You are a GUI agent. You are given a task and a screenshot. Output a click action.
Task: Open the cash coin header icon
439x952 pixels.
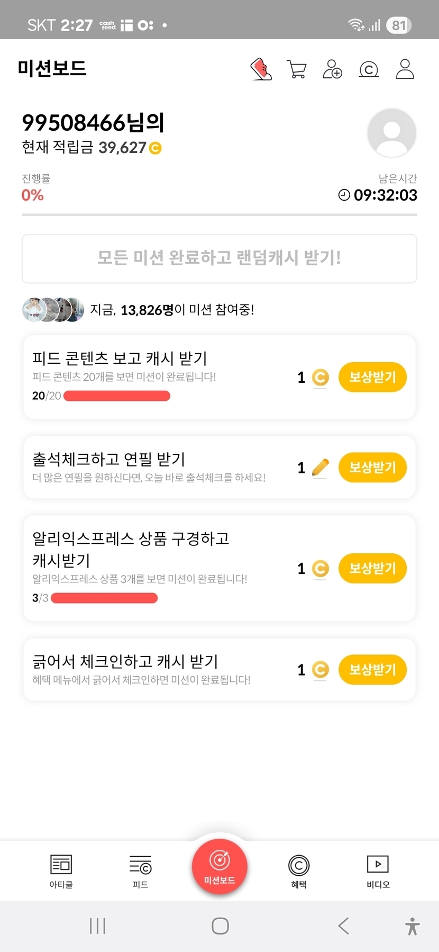click(369, 69)
